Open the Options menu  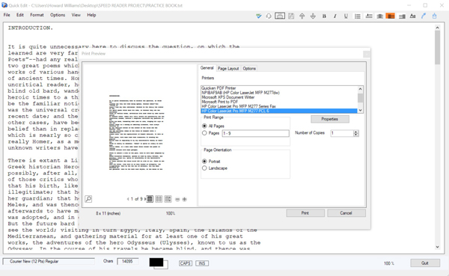[x=58, y=15]
